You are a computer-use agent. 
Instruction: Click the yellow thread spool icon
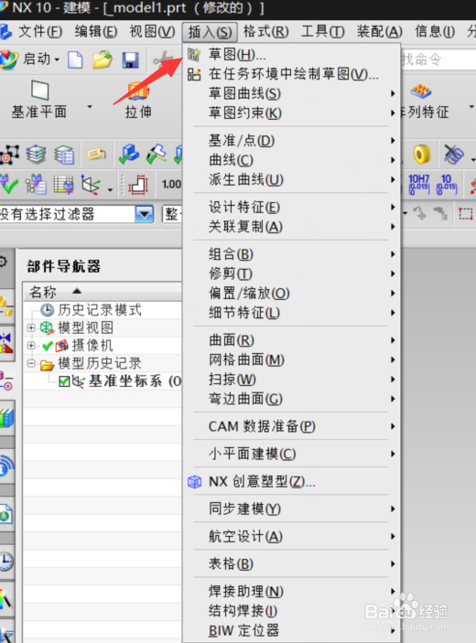(x=422, y=155)
